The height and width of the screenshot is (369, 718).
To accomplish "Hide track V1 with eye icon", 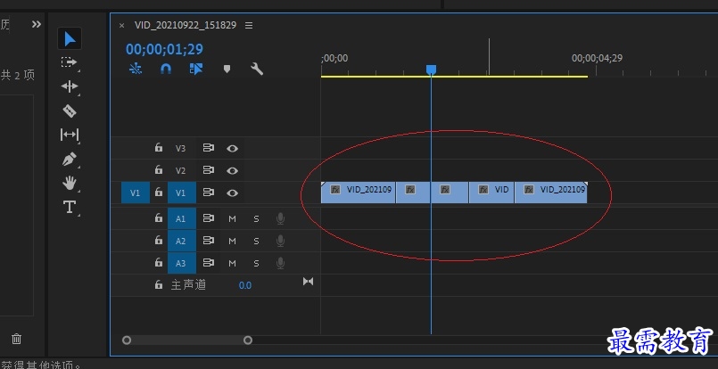I will point(232,193).
